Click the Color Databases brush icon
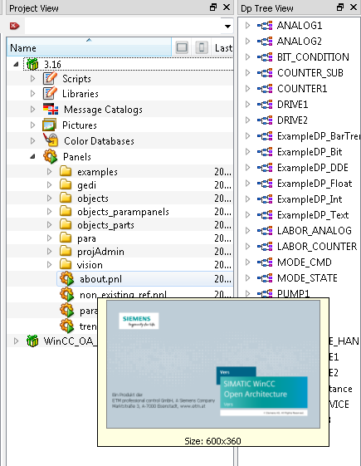361x466 pixels. click(51, 140)
